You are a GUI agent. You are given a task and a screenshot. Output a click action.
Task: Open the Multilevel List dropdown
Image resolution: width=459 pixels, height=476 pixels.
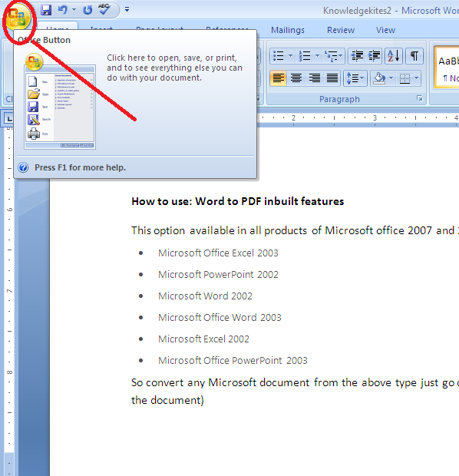point(333,56)
